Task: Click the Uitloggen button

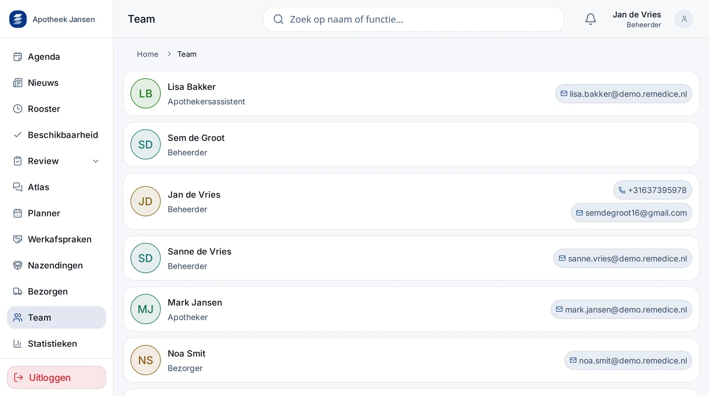Action: (57, 377)
